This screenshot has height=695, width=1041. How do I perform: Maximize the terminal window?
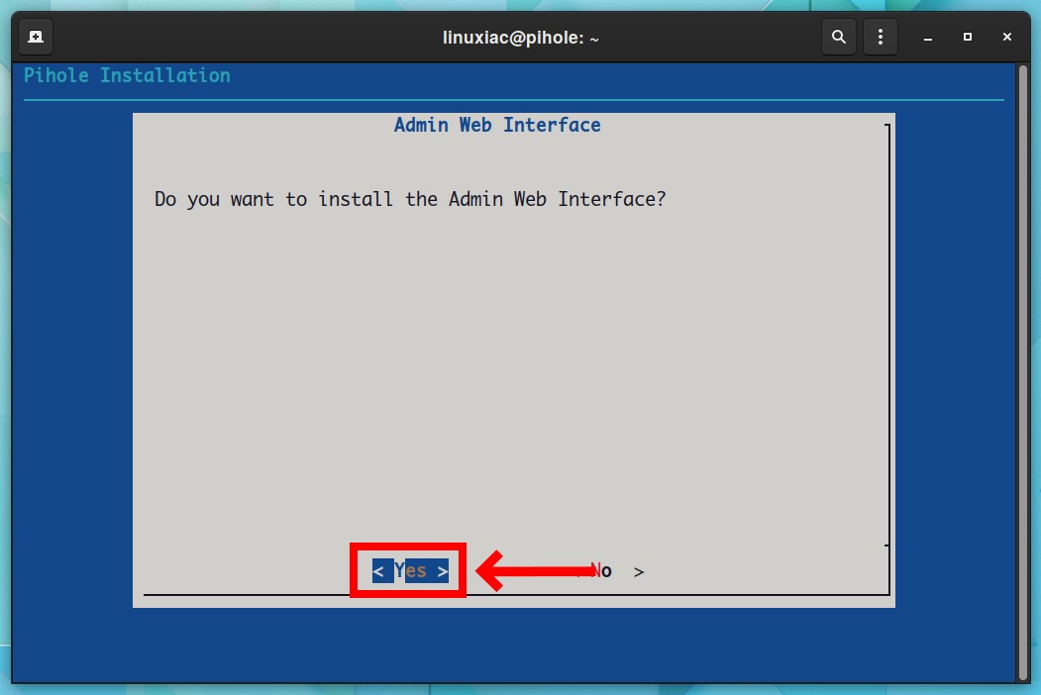tap(968, 37)
